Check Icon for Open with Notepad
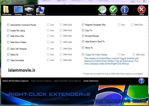The width and height of the screenshot is (149, 106). coord(48,49)
